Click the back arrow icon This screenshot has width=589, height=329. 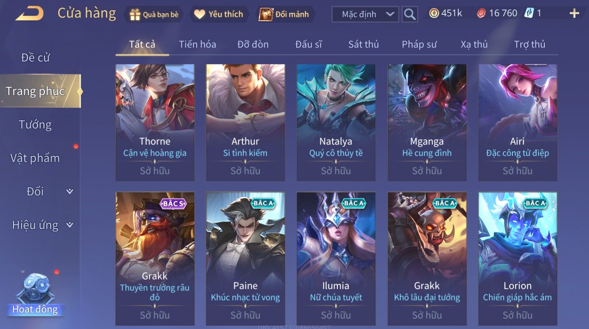click(30, 14)
